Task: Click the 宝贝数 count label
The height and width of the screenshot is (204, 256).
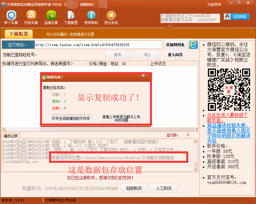Action: [172, 135]
